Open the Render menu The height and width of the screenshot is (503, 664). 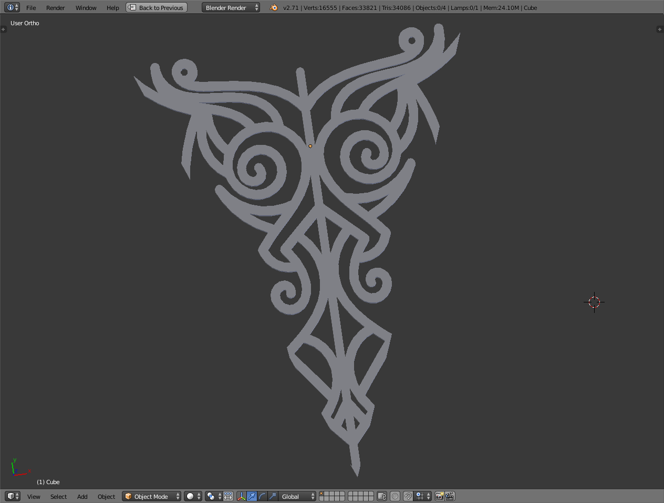pyautogui.click(x=56, y=8)
